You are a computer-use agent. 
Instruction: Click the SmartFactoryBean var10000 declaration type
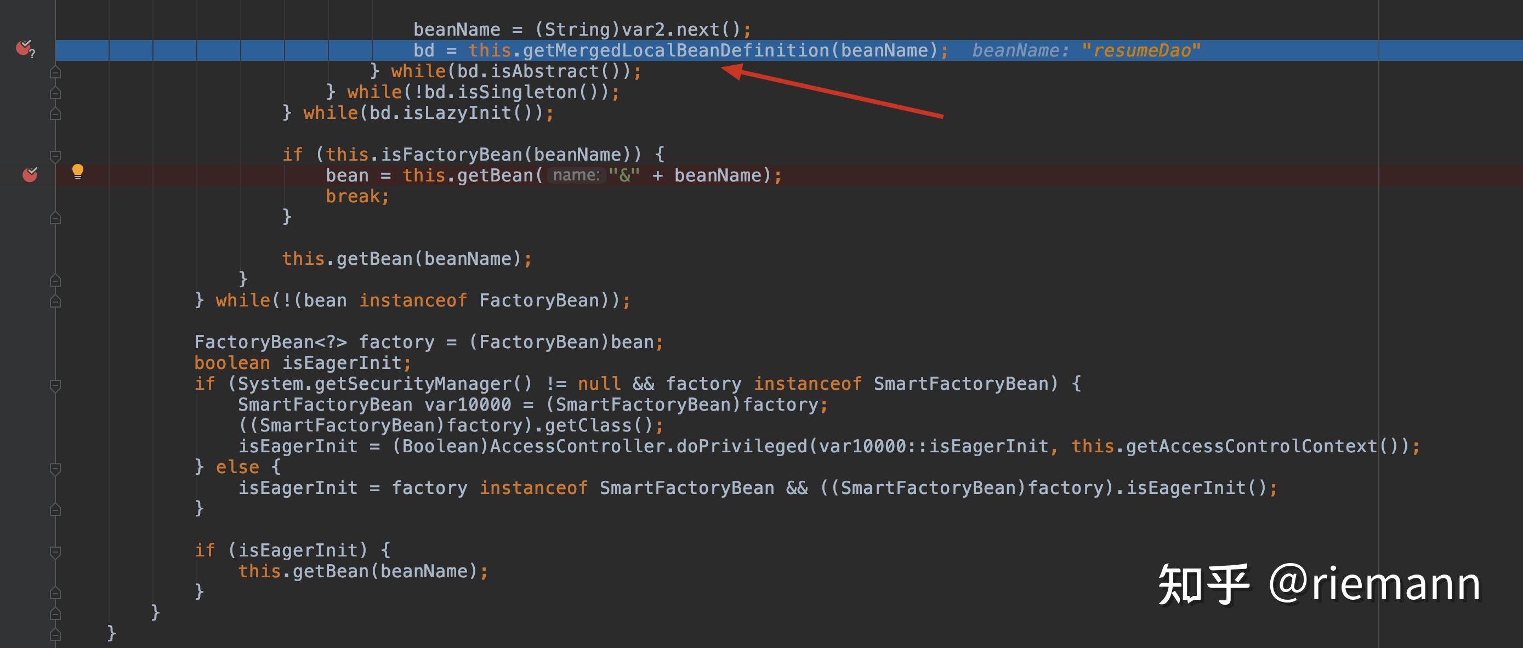[325, 405]
